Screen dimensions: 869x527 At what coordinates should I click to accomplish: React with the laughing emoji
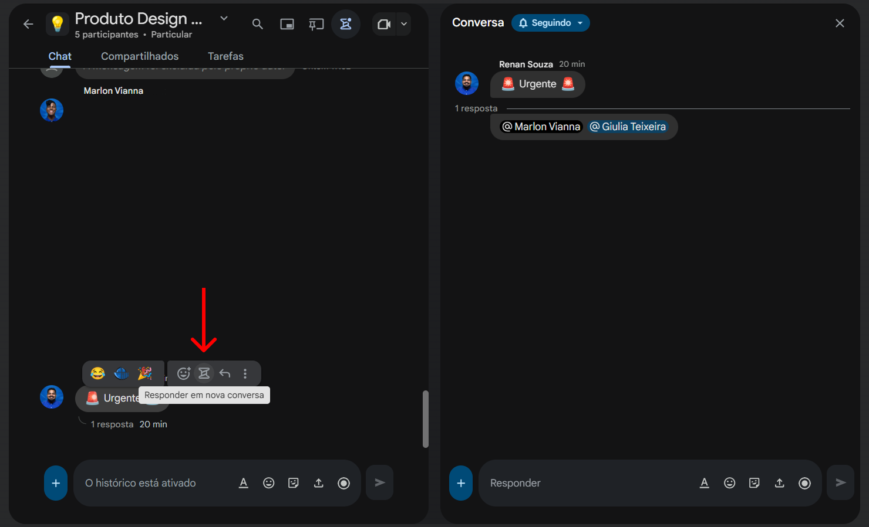click(x=97, y=373)
